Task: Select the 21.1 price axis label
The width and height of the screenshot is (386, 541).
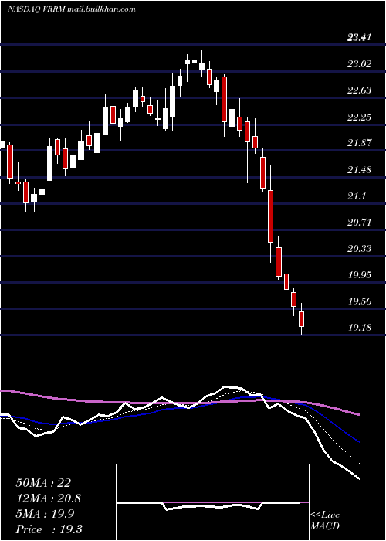Action: coord(357,196)
